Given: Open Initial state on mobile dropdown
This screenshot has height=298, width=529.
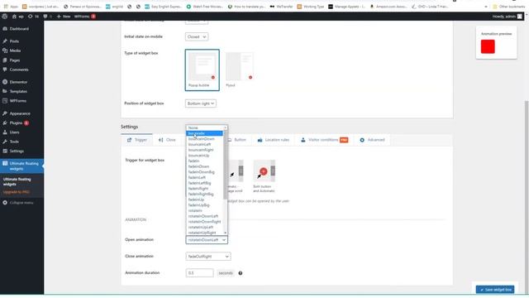Looking at the screenshot, I should [197, 36].
